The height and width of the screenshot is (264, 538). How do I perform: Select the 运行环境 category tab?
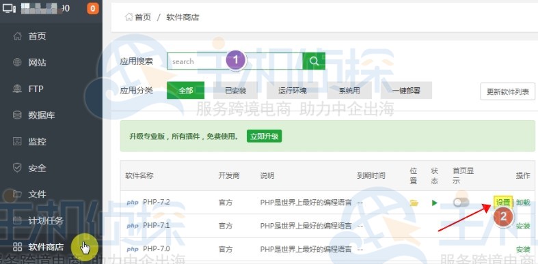coord(293,91)
